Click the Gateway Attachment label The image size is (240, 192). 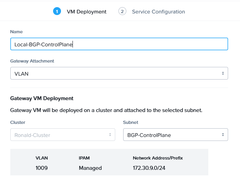(32, 61)
